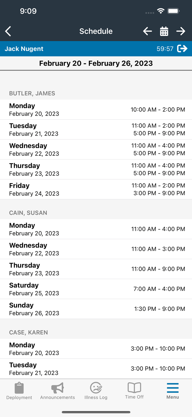Switch to the Time Off tab
The height and width of the screenshot is (417, 192).
pyautogui.click(x=134, y=391)
